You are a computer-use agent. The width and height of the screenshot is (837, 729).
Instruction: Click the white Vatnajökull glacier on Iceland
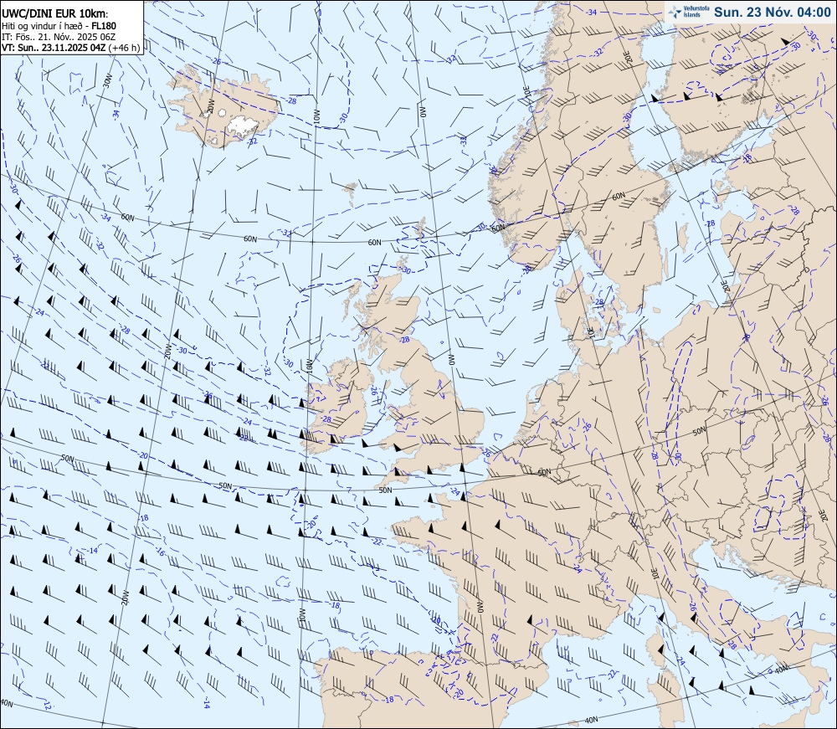(x=243, y=125)
